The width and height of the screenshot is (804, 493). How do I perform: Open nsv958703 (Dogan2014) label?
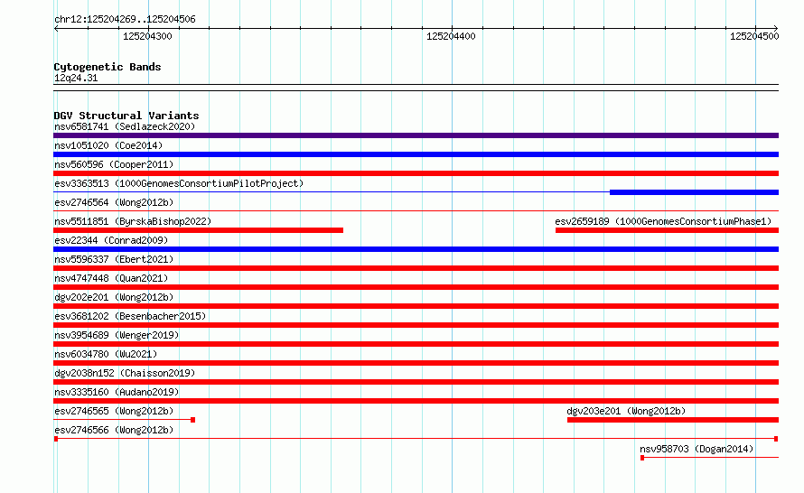[x=696, y=449]
